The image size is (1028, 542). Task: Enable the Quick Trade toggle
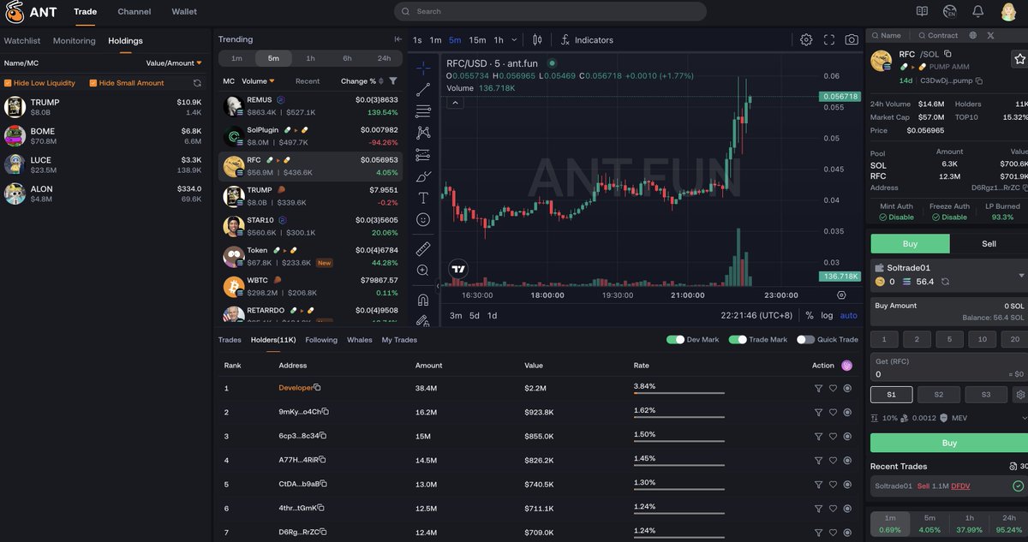804,339
